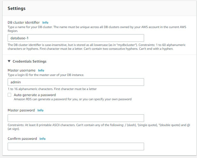Viewport: 197px width, 158px height.
Task: Click the 1 to 16 alphanumeric characters hint
Action: pyautogui.click(x=52, y=89)
